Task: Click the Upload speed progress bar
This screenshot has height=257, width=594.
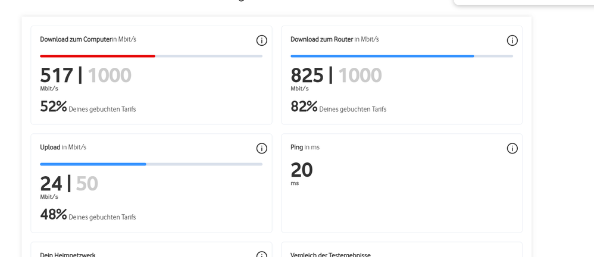Action: coord(151,164)
